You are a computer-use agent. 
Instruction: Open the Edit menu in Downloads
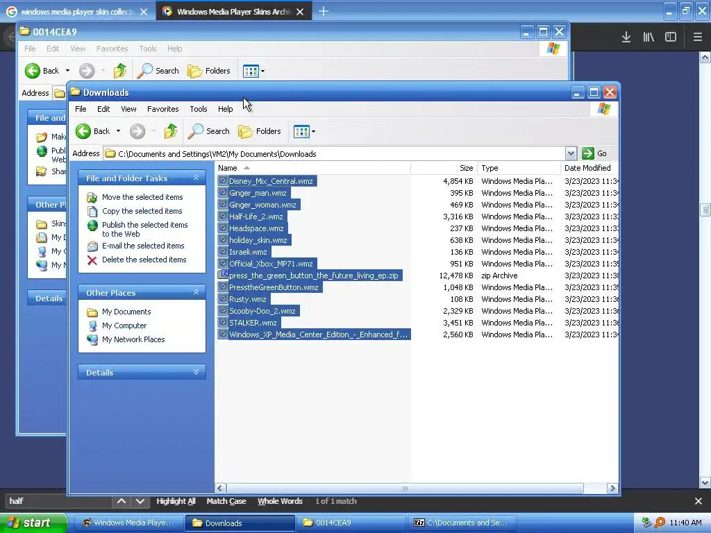103,109
